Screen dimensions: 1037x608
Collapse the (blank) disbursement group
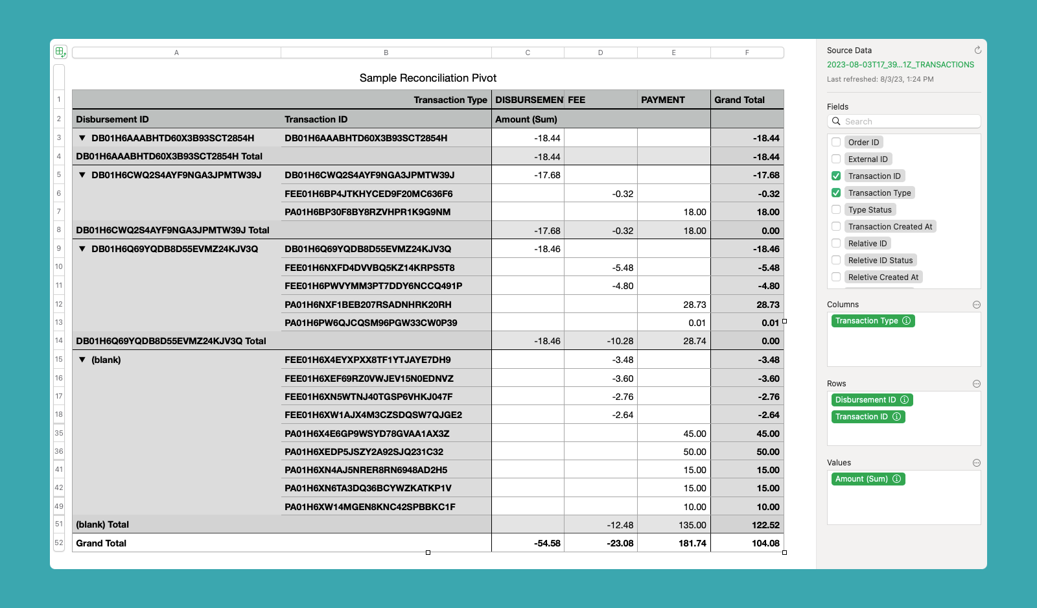[x=82, y=360]
